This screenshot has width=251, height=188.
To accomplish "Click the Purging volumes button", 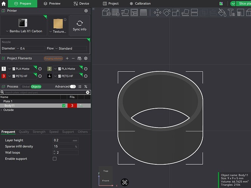I will pos(53,58).
